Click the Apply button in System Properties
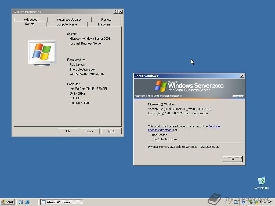This screenshot has width=275, height=206. click(x=111, y=131)
